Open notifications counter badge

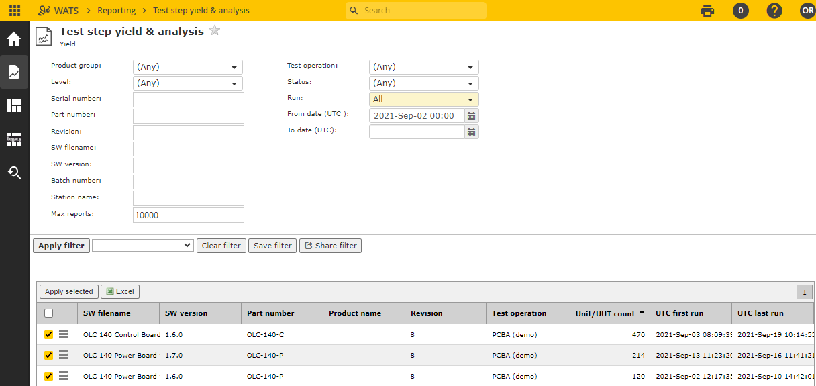coord(741,11)
